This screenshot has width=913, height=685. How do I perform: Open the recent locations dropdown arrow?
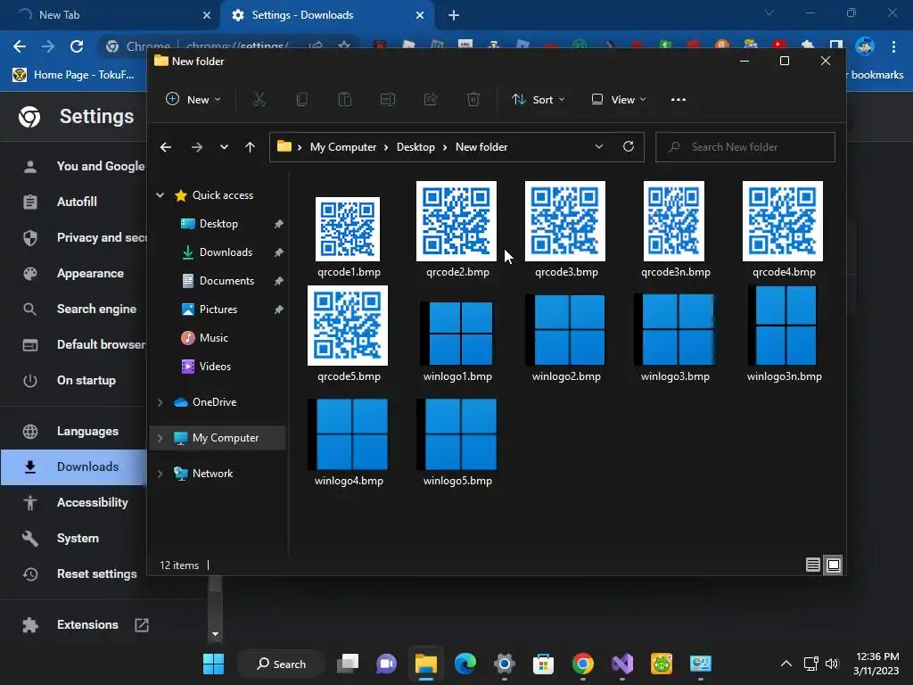pyautogui.click(x=224, y=147)
